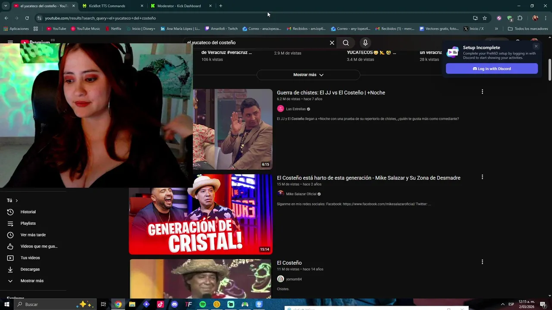Viewport: 552px width, 310px height.
Task: Open Playlists in the sidebar
Action: [28, 223]
